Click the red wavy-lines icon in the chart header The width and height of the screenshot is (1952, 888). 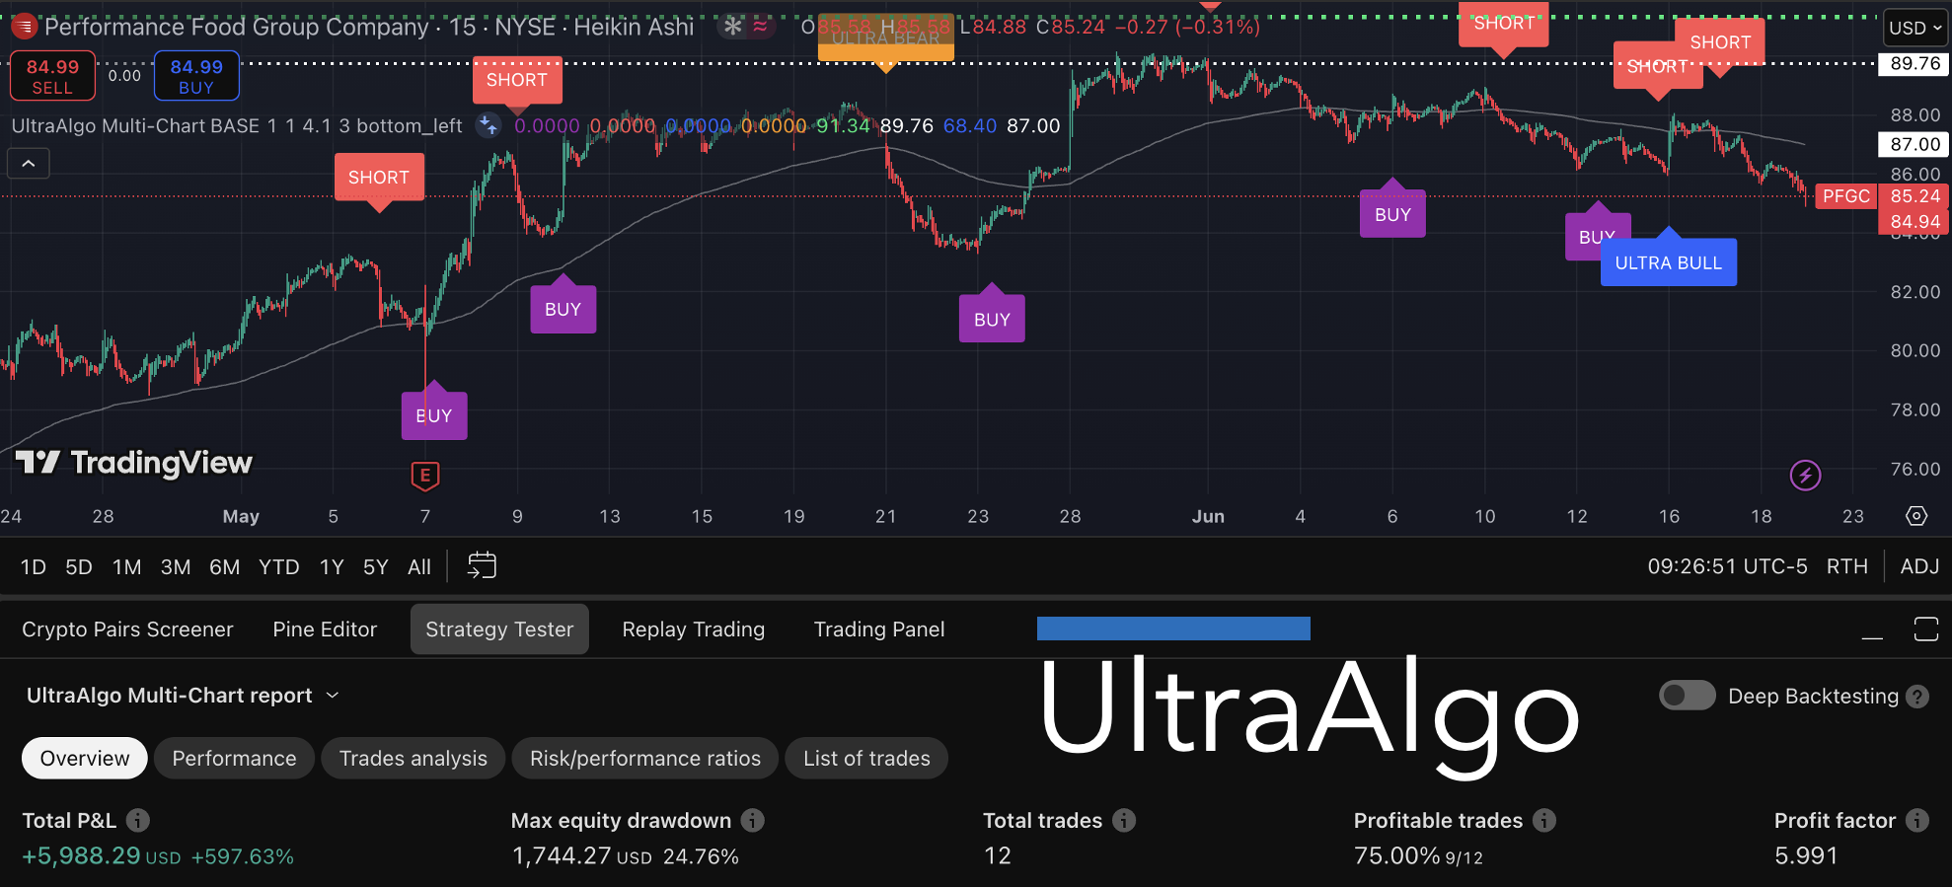pos(760,27)
